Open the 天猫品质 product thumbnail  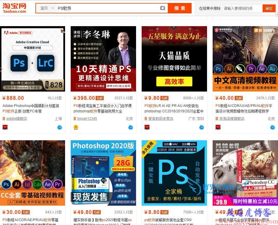coord(174,59)
